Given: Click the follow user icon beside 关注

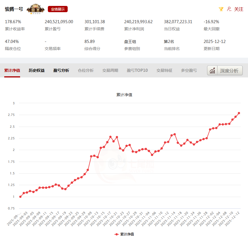Looking at the screenshot, I should (x=229, y=9).
